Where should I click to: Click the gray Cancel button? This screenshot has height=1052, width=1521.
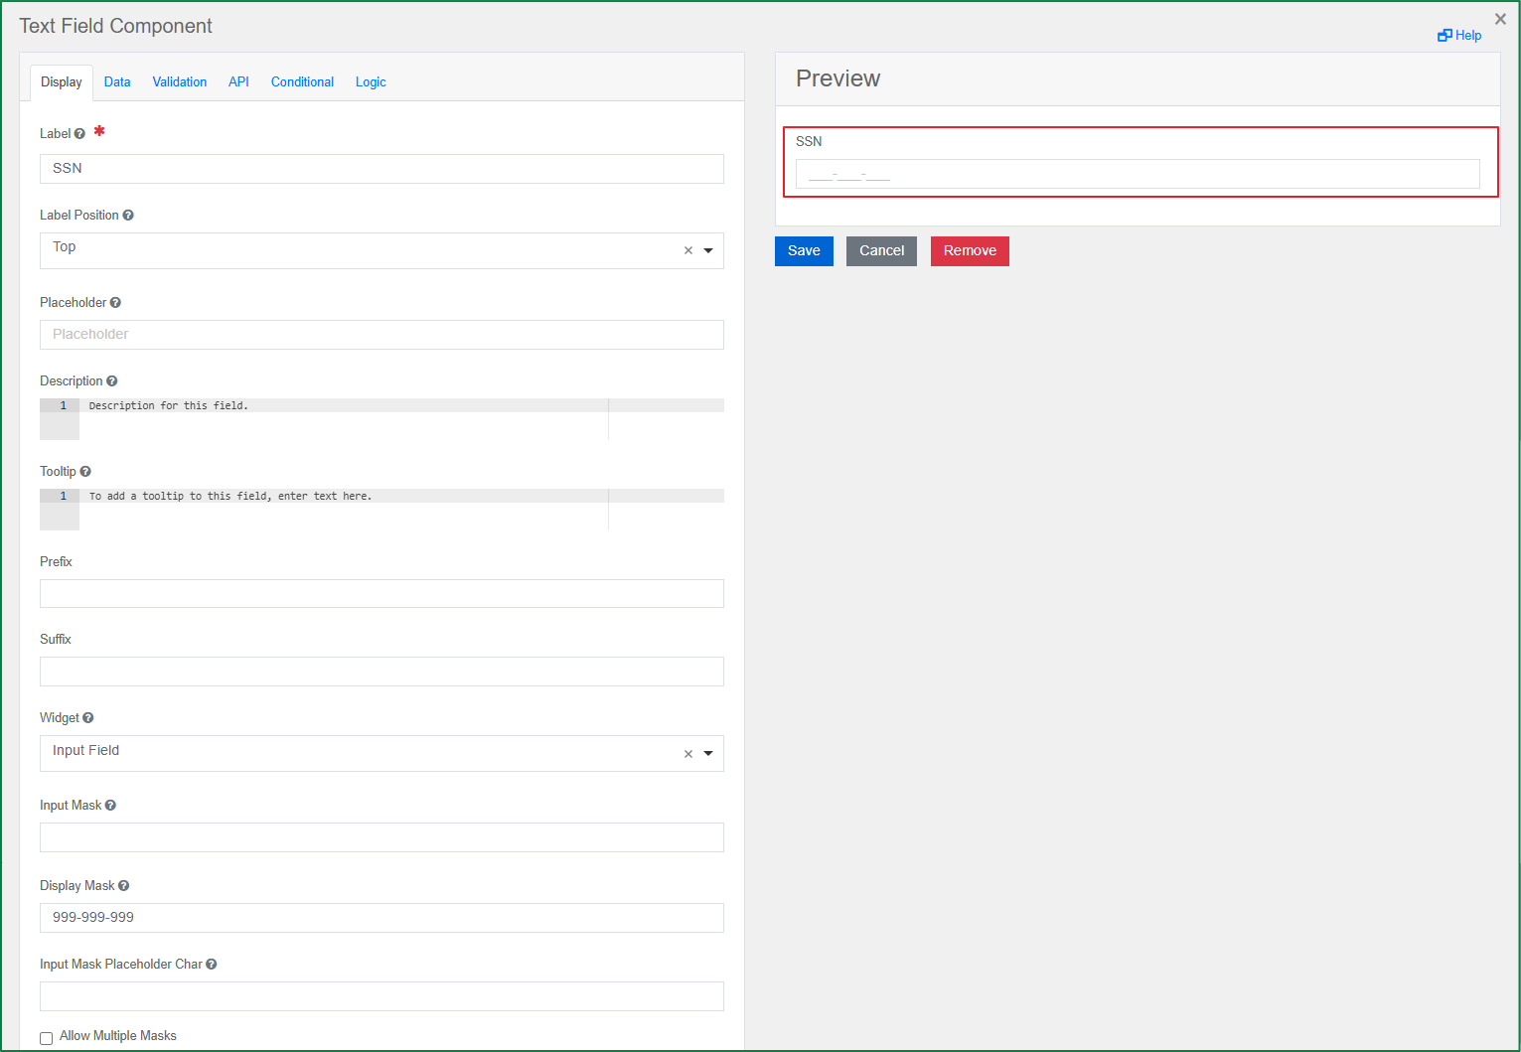point(881,251)
